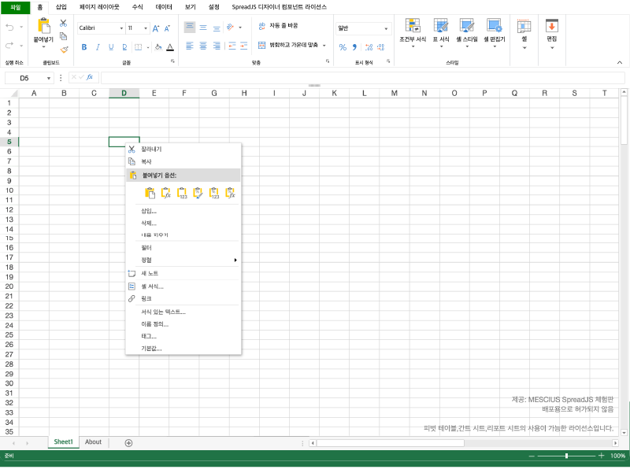This screenshot has height=473, width=630.
Task: Select 잘라내기 in the context menu
Action: tap(183, 149)
